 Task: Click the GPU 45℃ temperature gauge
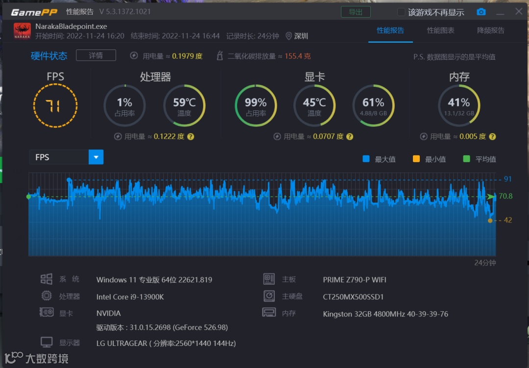coord(314,106)
